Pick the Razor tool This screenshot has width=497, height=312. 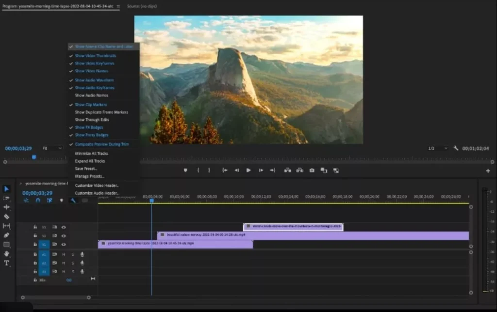click(6, 216)
